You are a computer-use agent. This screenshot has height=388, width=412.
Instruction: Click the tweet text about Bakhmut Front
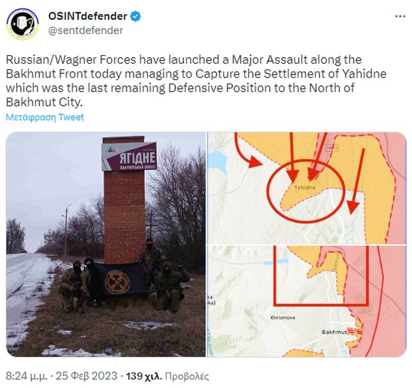[x=196, y=81]
